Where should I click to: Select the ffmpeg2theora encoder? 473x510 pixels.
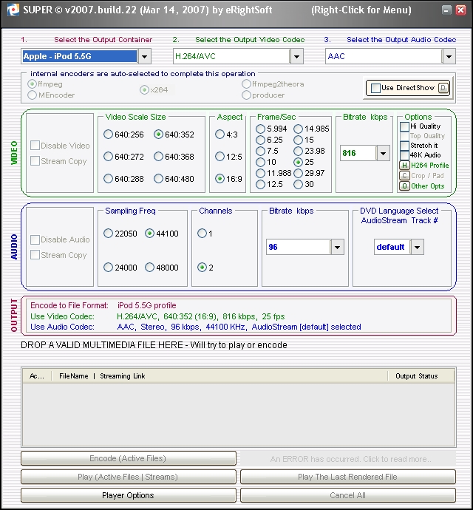coord(246,84)
